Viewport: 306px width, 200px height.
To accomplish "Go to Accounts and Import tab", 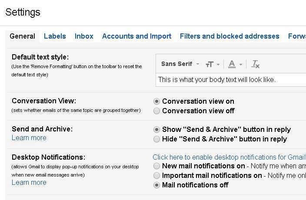I will pyautogui.click(x=136, y=36).
